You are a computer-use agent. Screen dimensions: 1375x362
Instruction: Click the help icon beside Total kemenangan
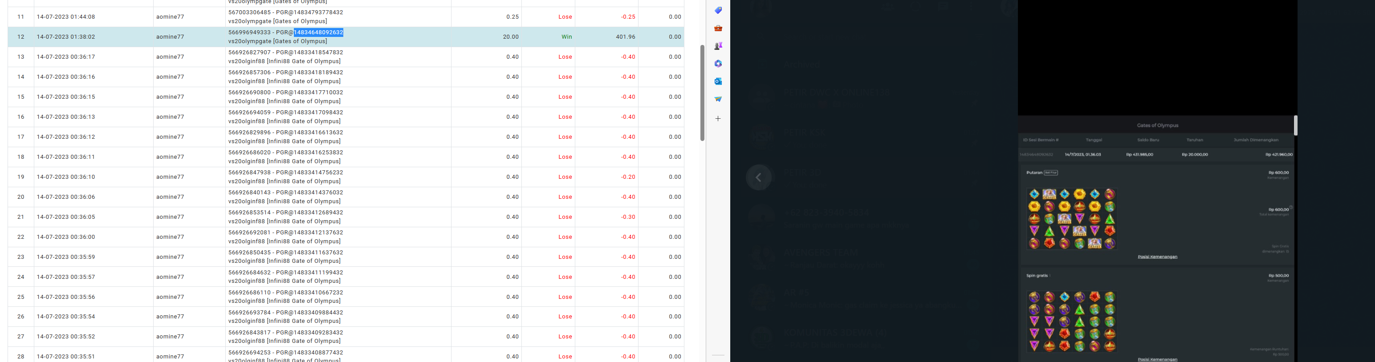(x=1291, y=207)
